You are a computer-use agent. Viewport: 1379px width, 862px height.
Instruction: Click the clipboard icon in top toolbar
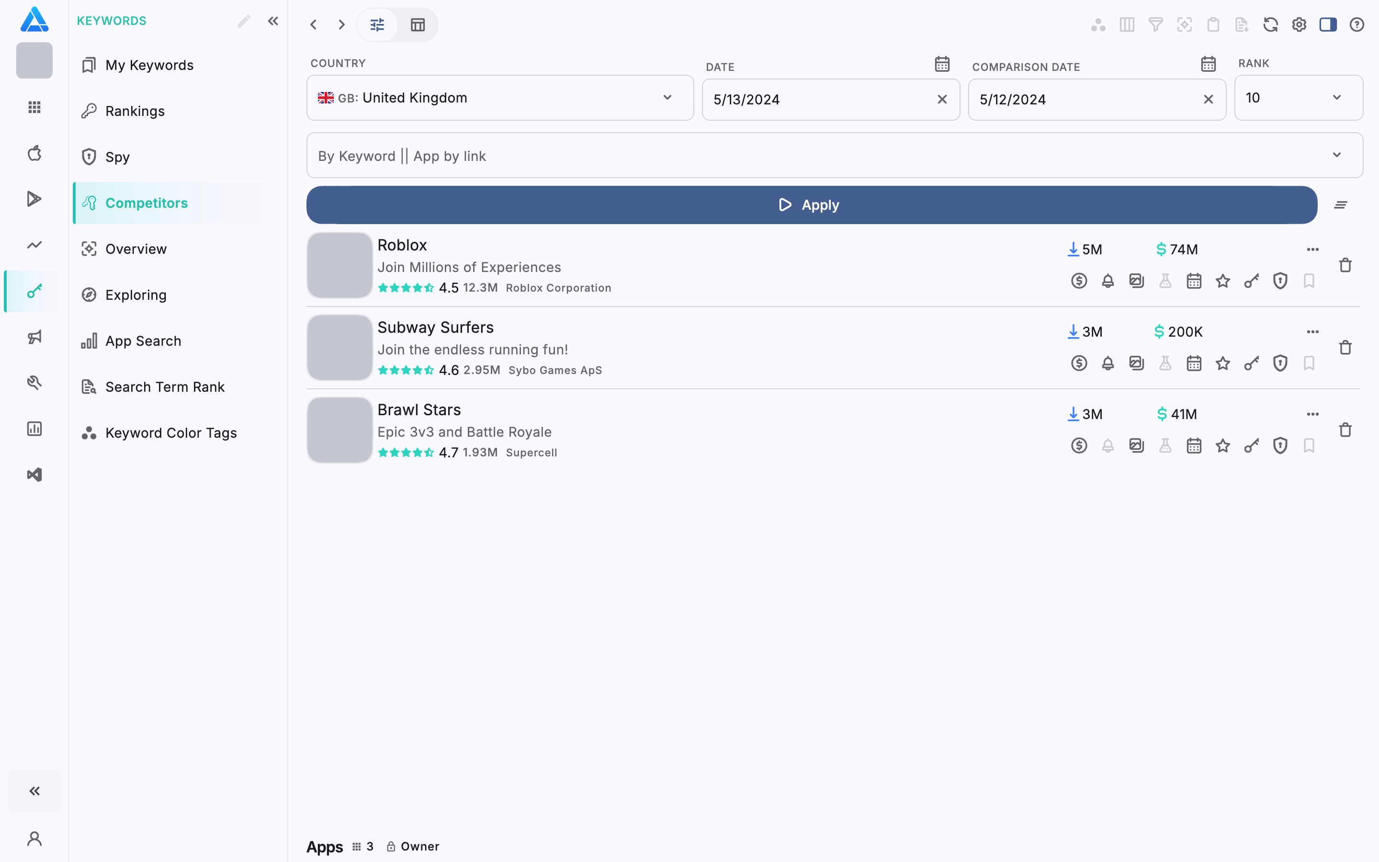(x=1213, y=24)
